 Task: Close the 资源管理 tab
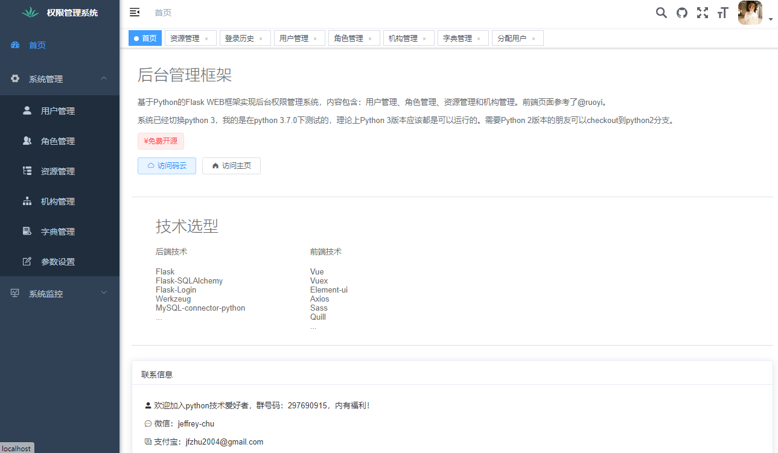pyautogui.click(x=206, y=39)
